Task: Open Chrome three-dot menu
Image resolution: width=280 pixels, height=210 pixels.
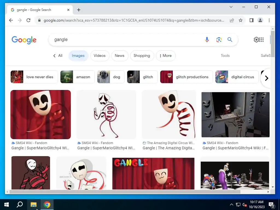Action: (x=269, y=20)
